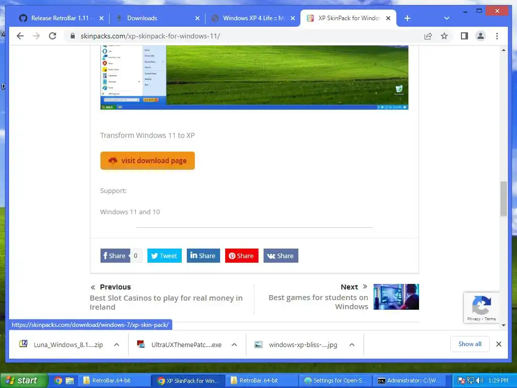The width and height of the screenshot is (517, 388).
Task: Click the reCAPTCHA Privacy link
Action: [x=474, y=319]
